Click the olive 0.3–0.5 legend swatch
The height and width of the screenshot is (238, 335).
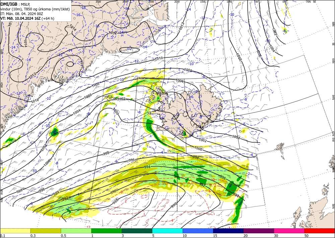pyautogui.click(x=46, y=231)
